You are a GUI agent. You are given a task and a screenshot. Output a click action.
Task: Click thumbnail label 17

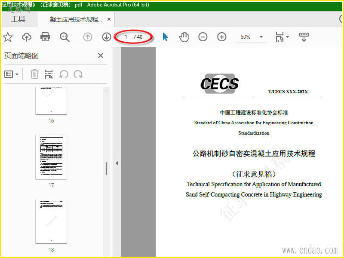[x=51, y=185]
